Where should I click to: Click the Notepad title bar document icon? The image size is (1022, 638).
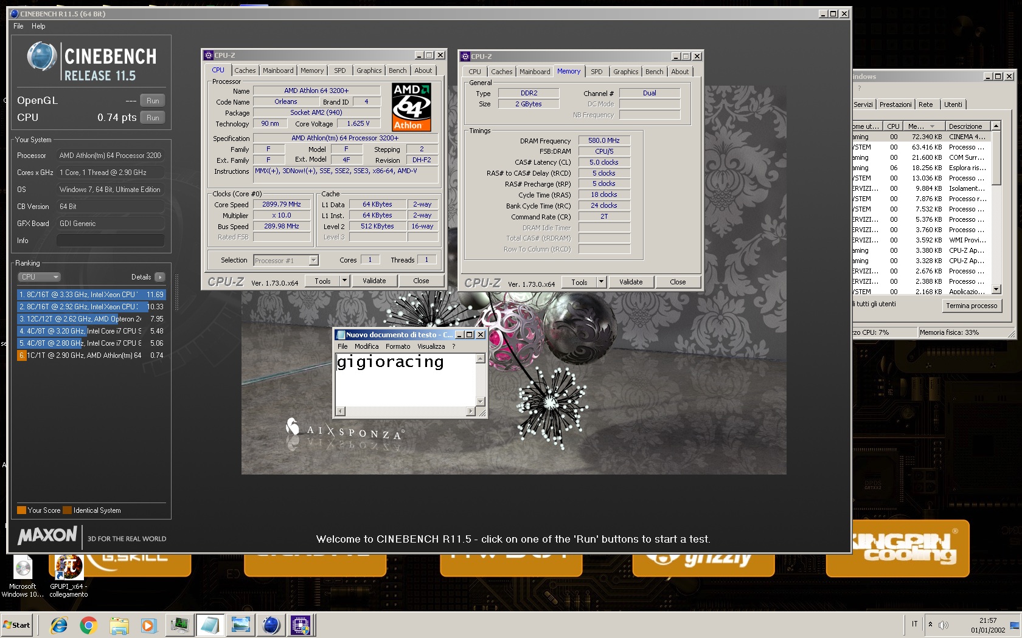[x=341, y=335]
